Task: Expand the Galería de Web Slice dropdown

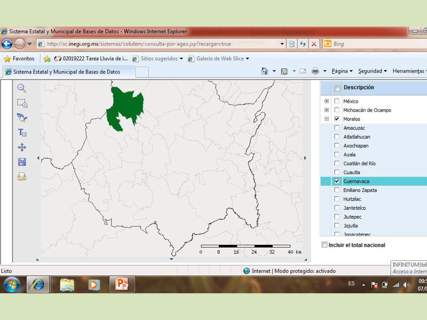Action: (247, 58)
